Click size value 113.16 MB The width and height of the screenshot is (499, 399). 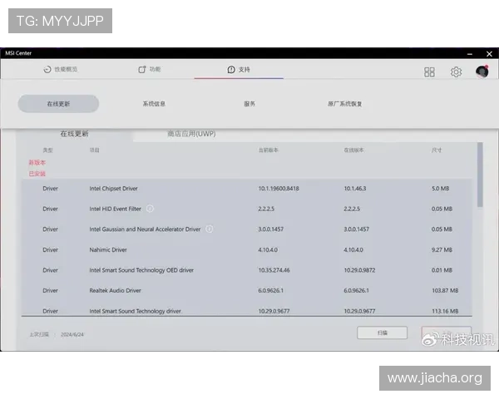point(445,311)
